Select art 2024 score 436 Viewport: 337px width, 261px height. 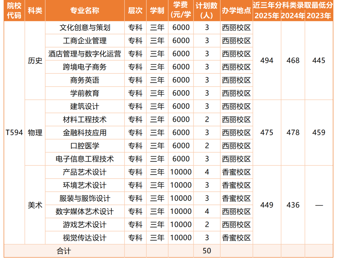[293, 205]
